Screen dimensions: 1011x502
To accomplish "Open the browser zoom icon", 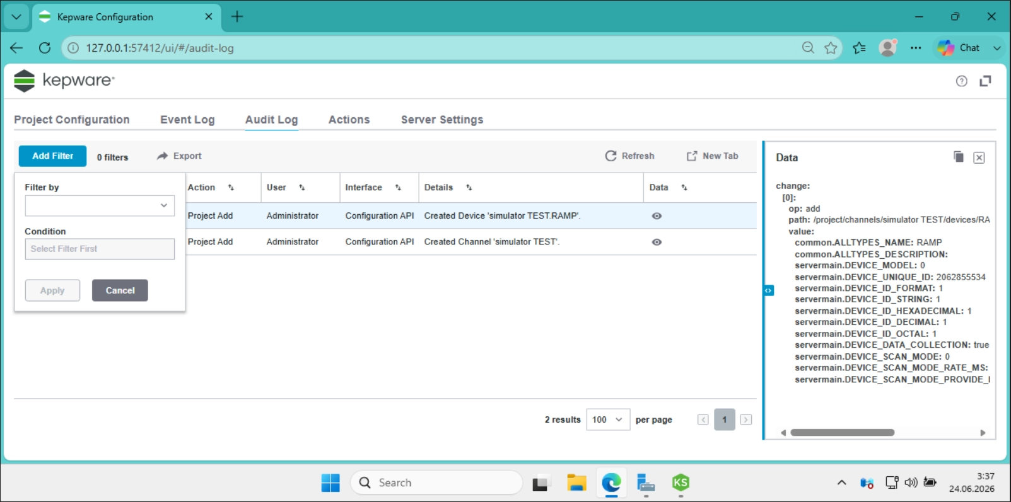I will coord(808,48).
